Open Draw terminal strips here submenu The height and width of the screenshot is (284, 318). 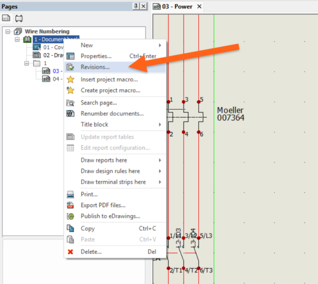coord(115,182)
